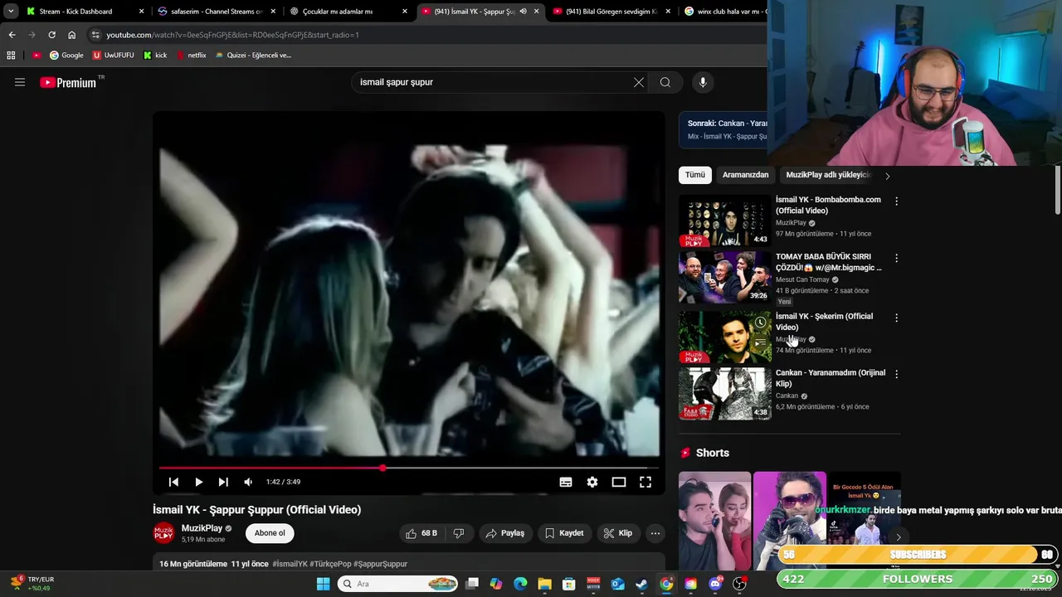Open the Google bookmark
This screenshot has width=1062, height=597.
[66, 56]
